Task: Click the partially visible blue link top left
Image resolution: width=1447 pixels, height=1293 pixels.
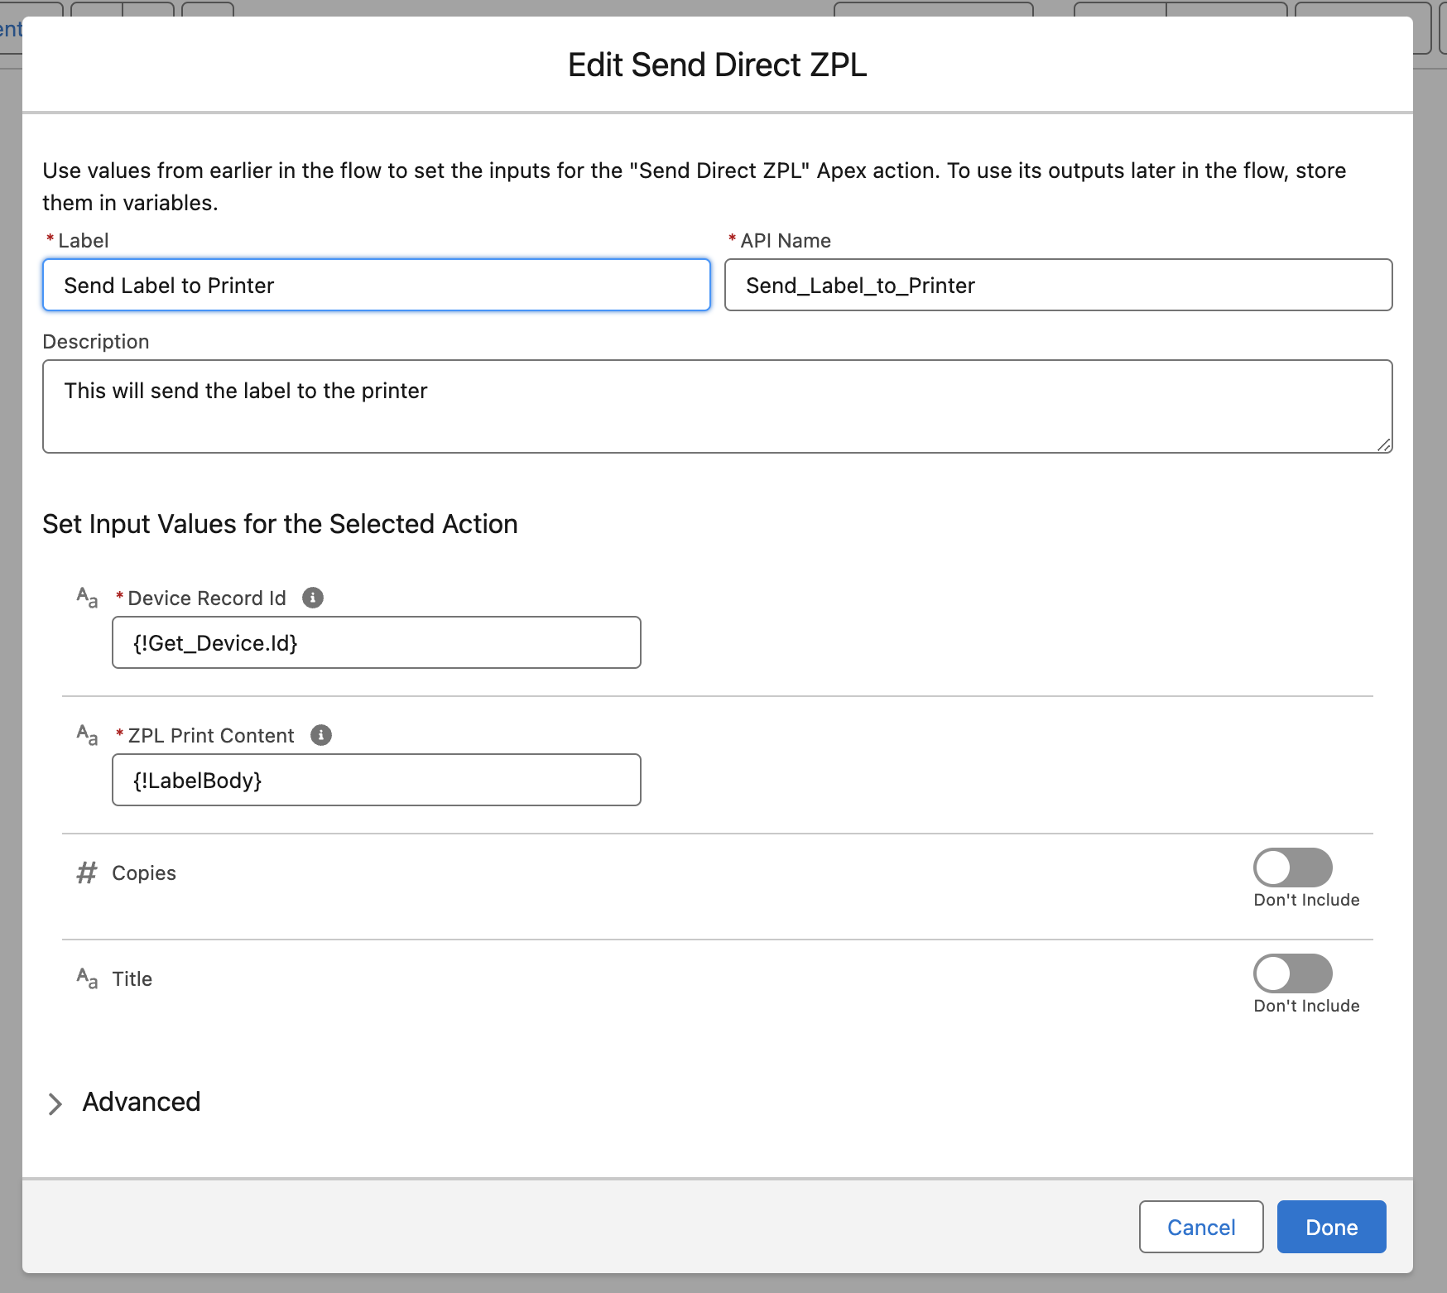Action: [8, 29]
